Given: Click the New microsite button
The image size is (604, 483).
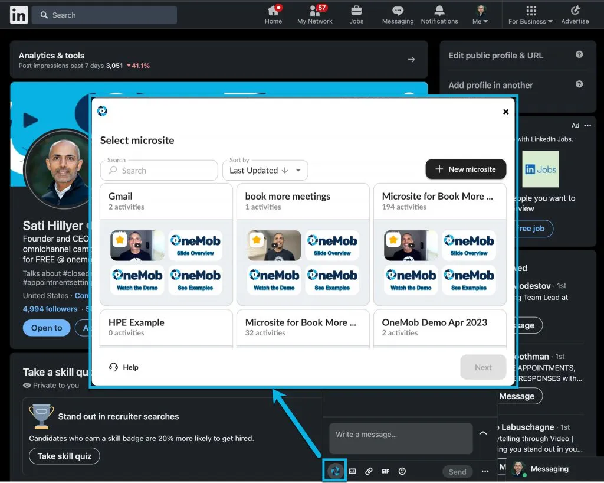Looking at the screenshot, I should coord(466,169).
